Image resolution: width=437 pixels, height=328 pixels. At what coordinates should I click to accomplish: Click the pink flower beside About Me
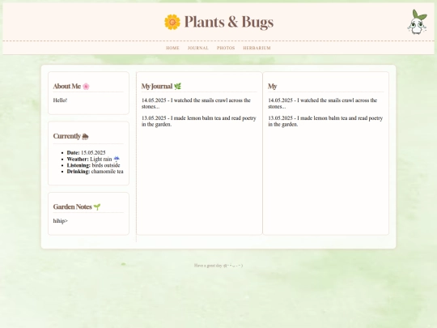(86, 87)
